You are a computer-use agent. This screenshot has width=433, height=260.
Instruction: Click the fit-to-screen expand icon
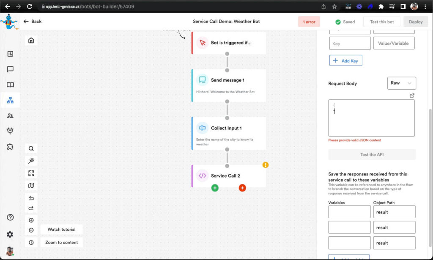click(x=31, y=173)
